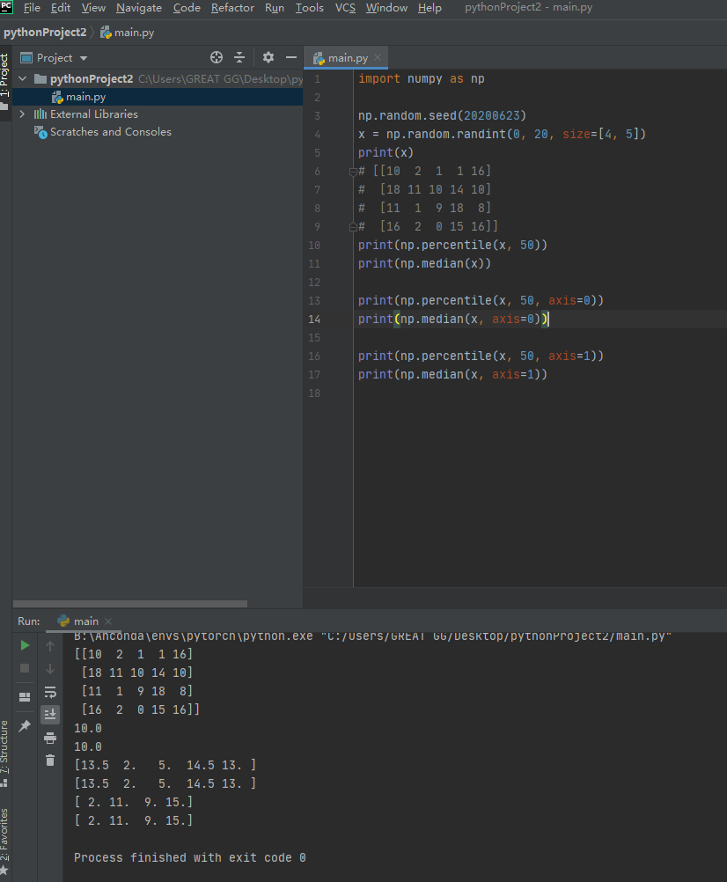Screen dimensions: 727x882
Task: Click the Stop process icon
Action: pyautogui.click(x=26, y=668)
